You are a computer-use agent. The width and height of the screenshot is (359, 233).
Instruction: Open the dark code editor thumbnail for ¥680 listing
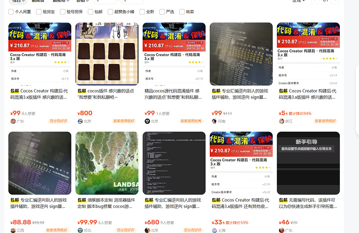pos(174,163)
